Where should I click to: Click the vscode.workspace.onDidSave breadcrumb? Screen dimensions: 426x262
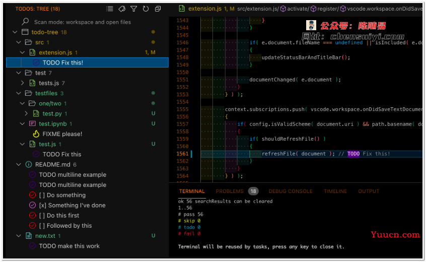(x=385, y=9)
